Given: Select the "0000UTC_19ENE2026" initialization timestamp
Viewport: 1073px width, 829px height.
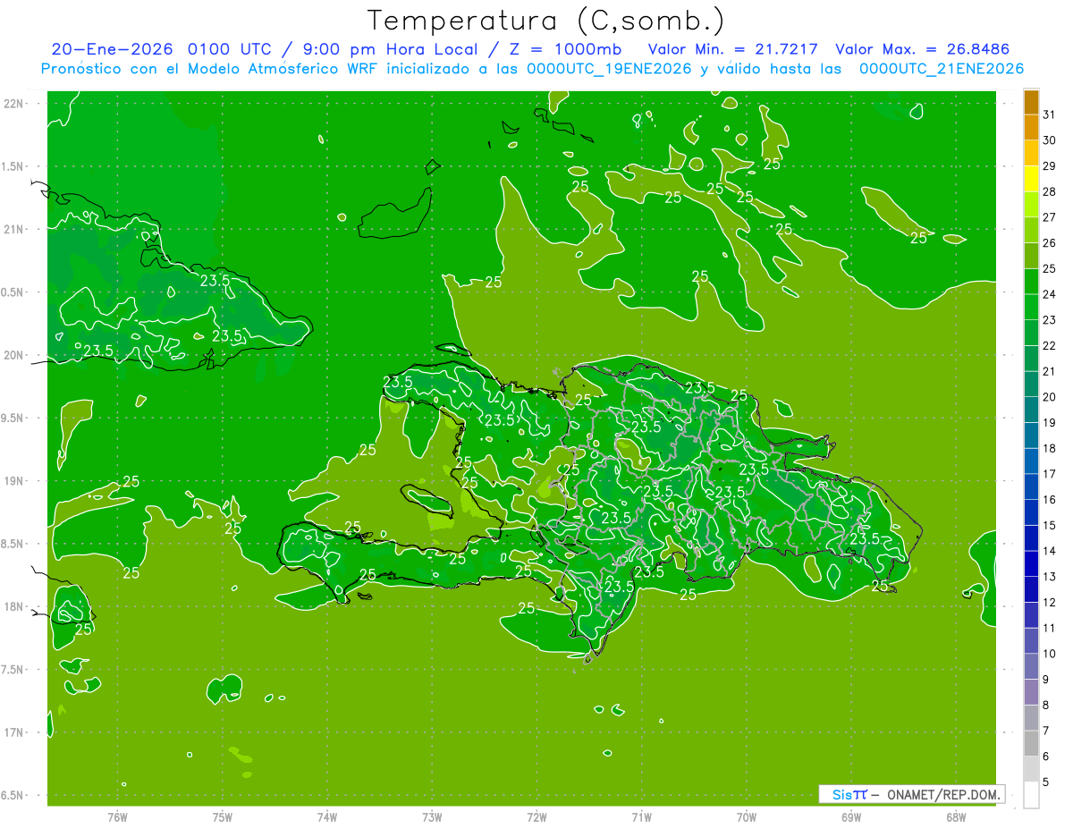Looking at the screenshot, I should pos(609,69).
